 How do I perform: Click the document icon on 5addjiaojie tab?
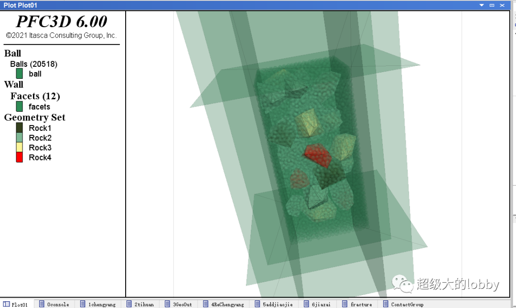(258, 304)
